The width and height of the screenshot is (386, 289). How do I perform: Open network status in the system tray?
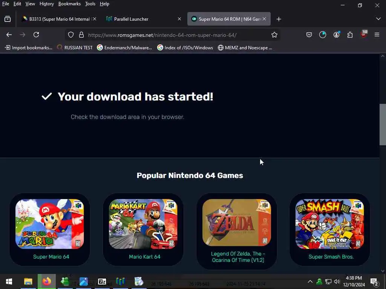point(328,281)
